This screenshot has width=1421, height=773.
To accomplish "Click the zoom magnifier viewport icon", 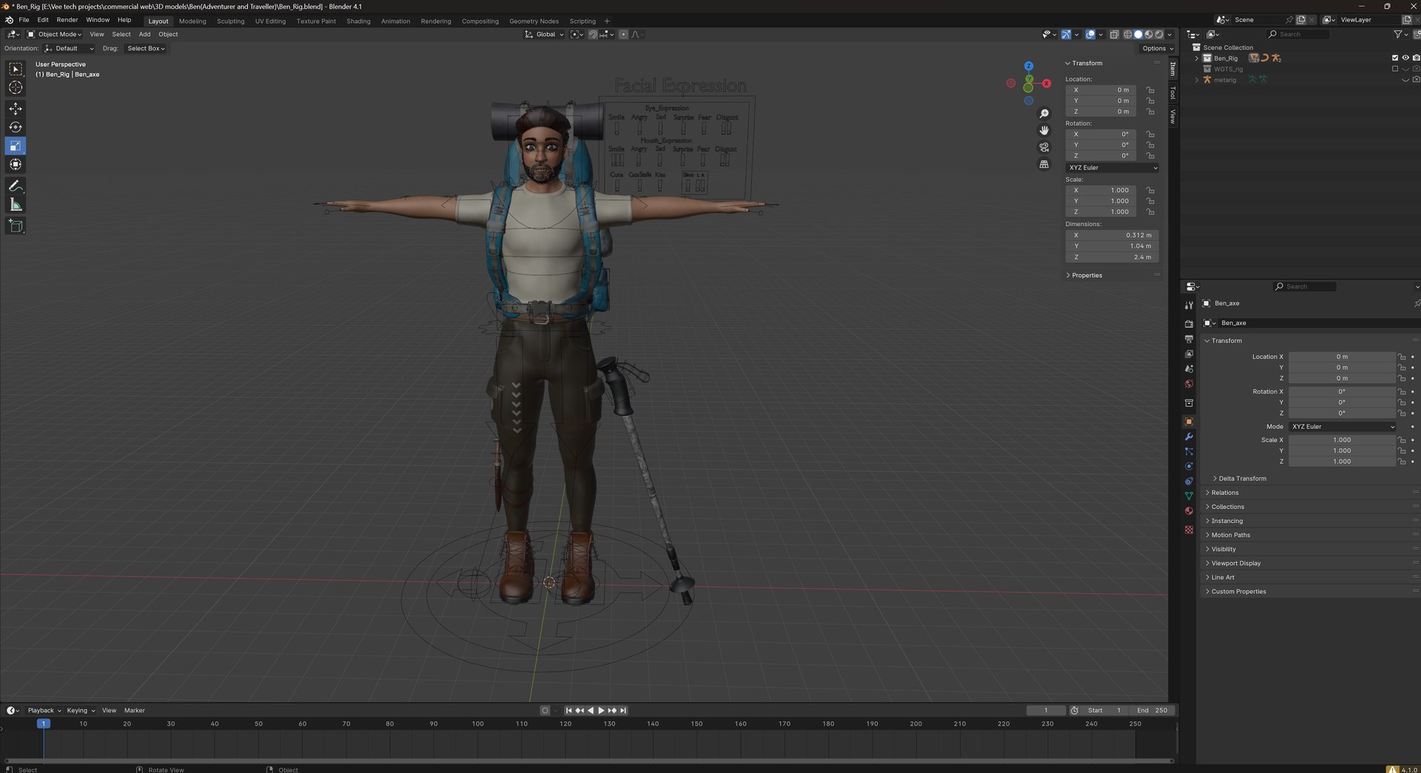I will (1044, 113).
